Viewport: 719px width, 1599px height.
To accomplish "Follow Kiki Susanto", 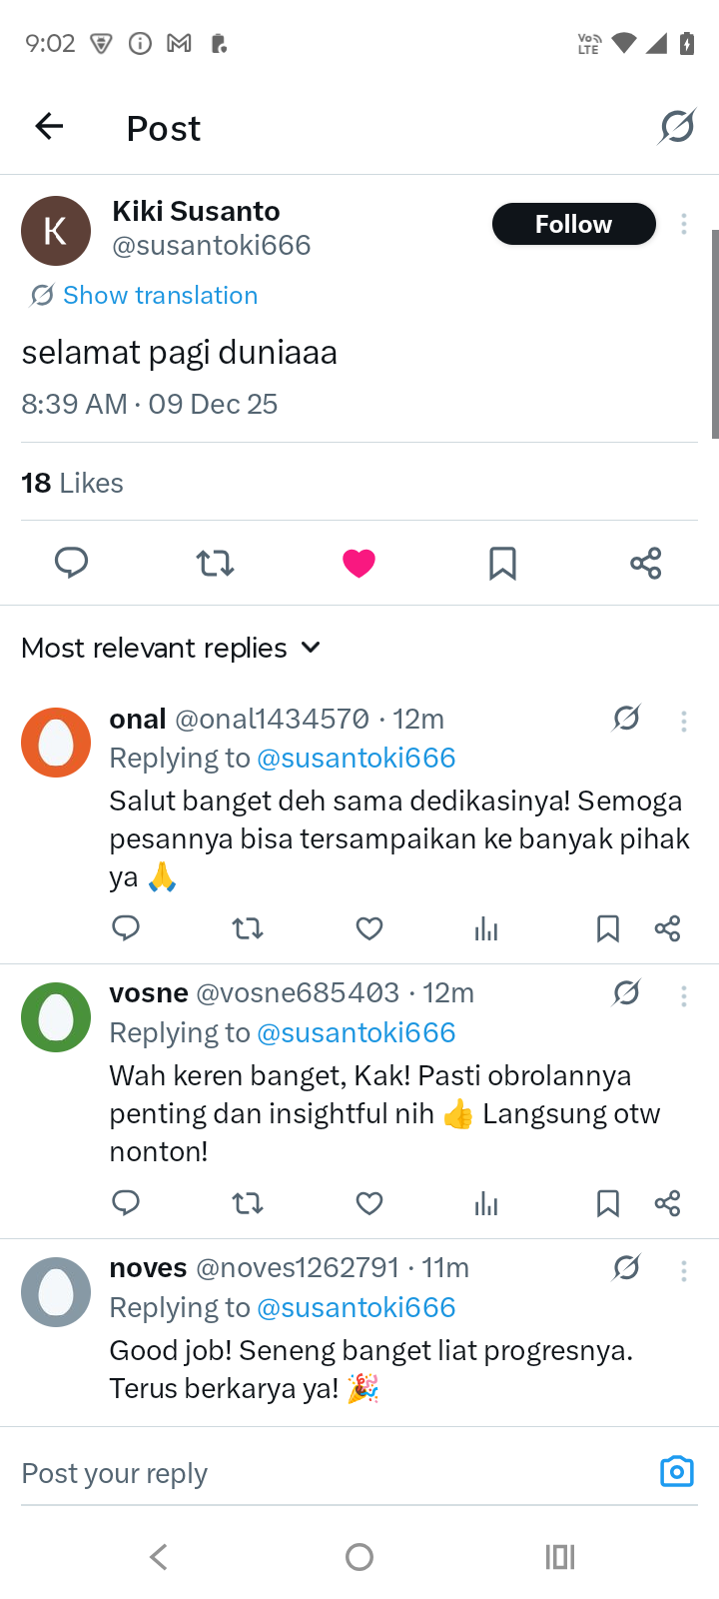I will (573, 224).
